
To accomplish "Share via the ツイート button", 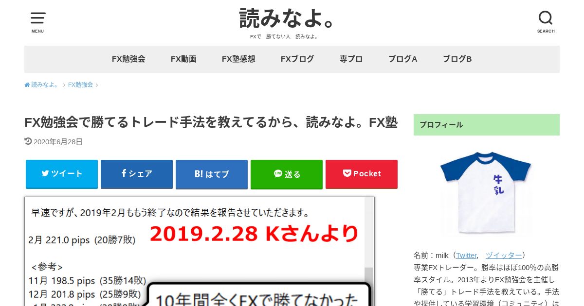I will (62, 174).
